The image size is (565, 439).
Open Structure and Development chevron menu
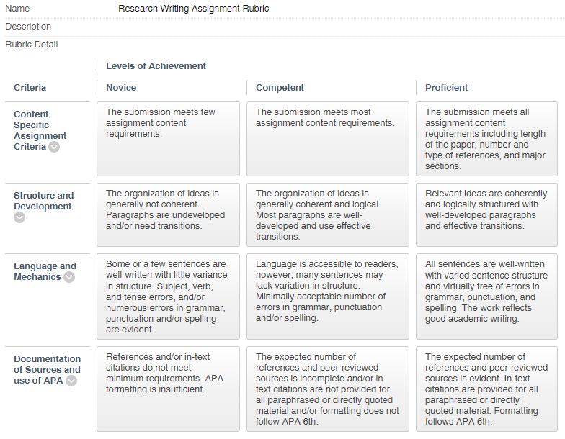19,217
